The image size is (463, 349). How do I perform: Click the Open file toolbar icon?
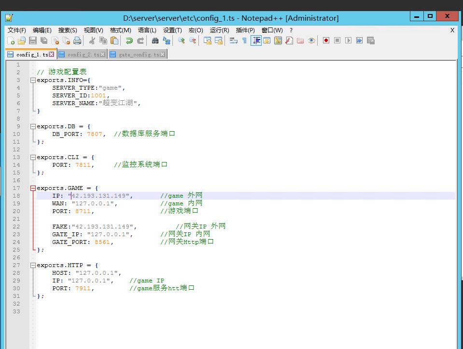tap(22, 41)
